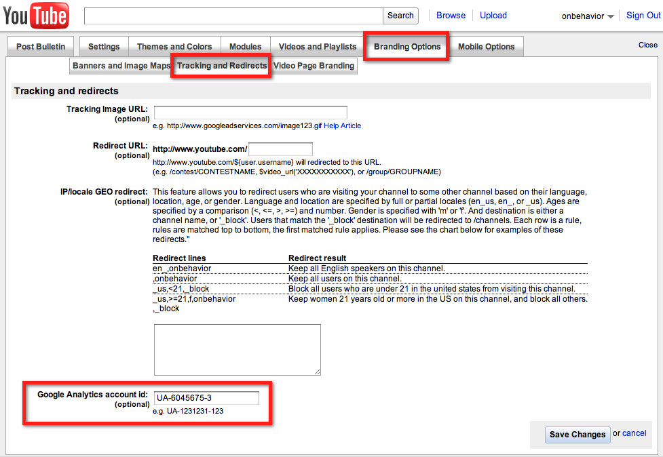
Task: Open the Videos and Playlists tab
Action: [x=318, y=47]
